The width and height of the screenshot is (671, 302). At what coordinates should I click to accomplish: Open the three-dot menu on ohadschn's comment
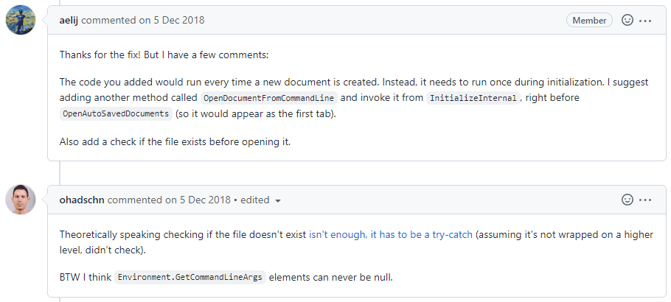(x=645, y=200)
